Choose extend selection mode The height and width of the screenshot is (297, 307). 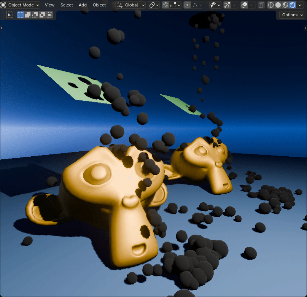click(28, 15)
